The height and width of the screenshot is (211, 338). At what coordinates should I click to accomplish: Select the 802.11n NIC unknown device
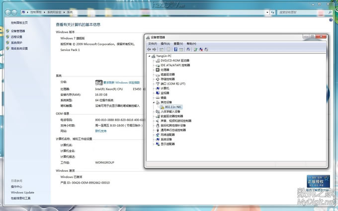coord(171,107)
